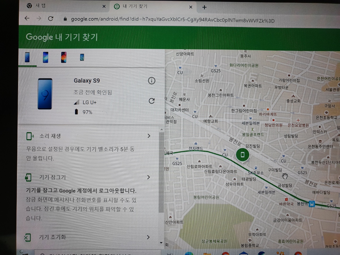Choose the 기기 잠그기 option label
This screenshot has height=255, width=340.
coord(52,177)
